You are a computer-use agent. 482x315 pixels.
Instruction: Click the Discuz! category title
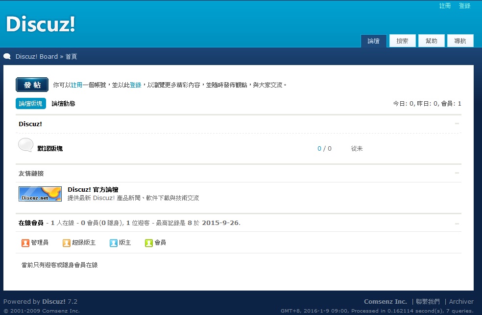pos(30,124)
